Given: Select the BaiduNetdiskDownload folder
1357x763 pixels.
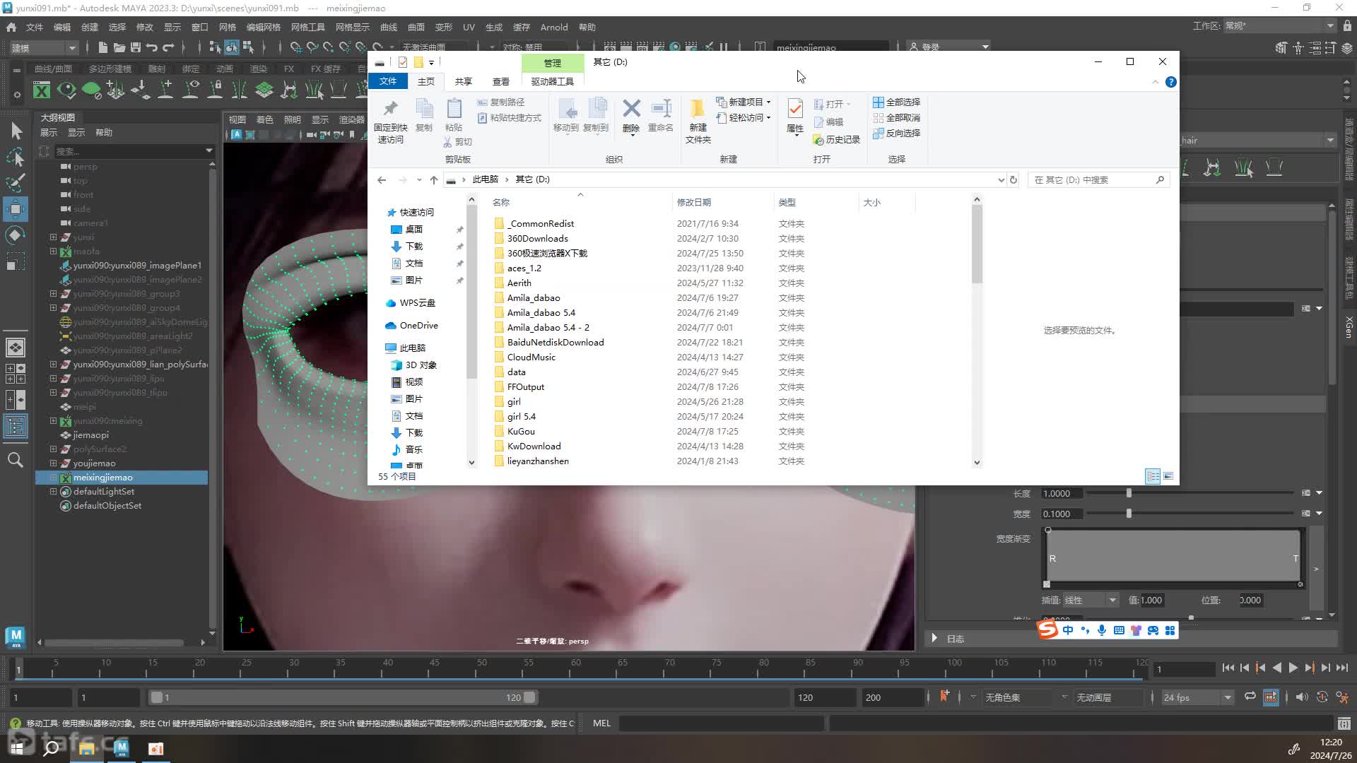Looking at the screenshot, I should tap(556, 342).
